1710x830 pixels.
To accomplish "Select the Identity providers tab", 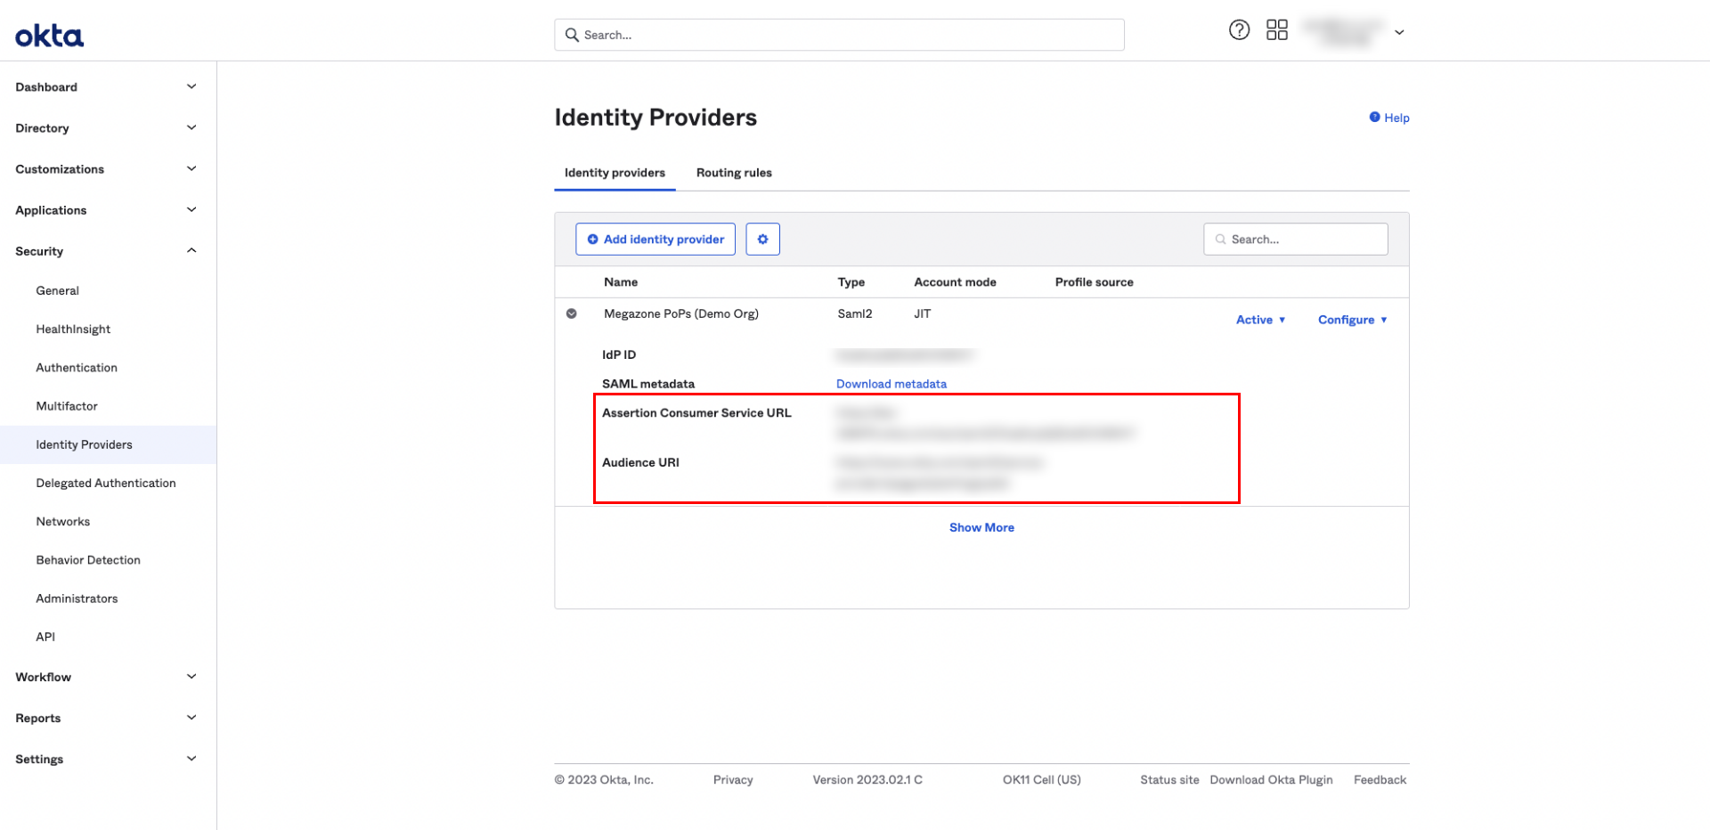I will tap(615, 173).
